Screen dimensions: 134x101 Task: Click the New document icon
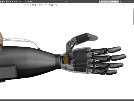tap(3, 2)
